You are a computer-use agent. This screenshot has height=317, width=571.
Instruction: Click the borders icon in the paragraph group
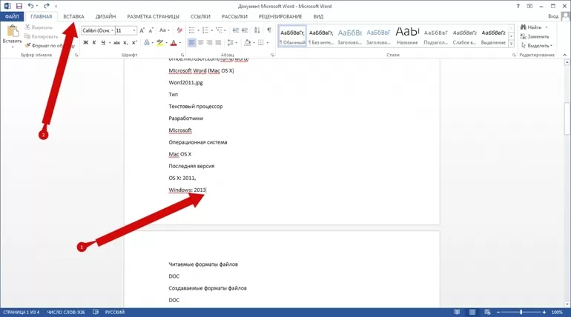261,43
